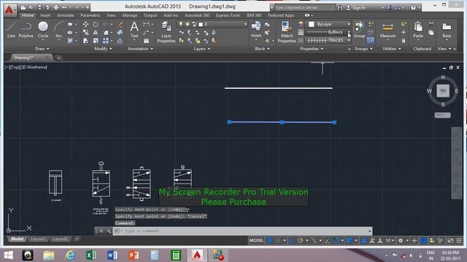
Task: Select the Rotate tool
Action: point(96,24)
